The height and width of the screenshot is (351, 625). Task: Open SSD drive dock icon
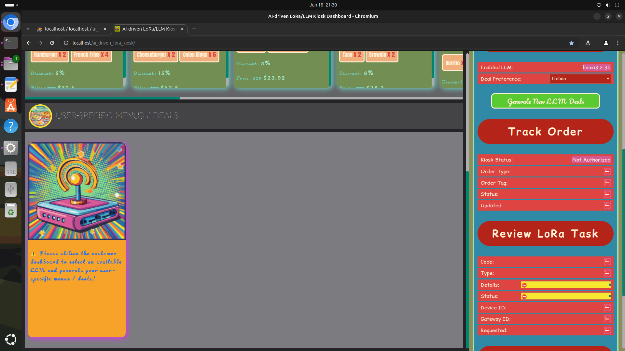[x=11, y=169]
